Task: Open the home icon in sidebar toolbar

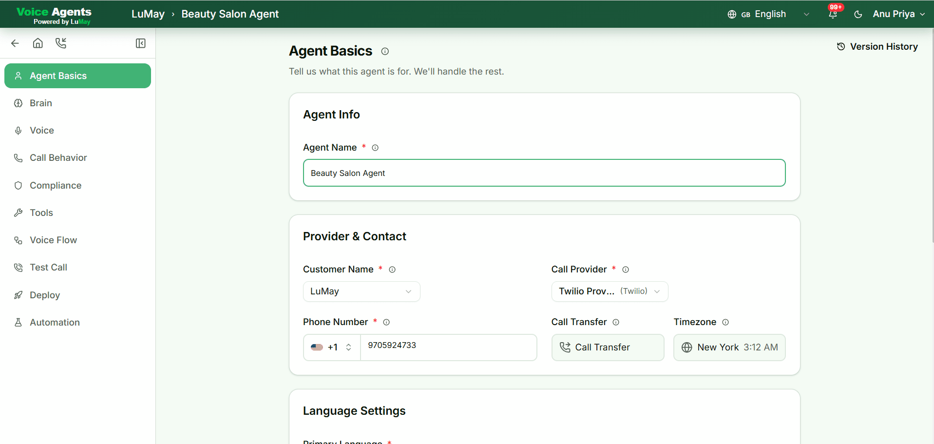Action: tap(38, 43)
